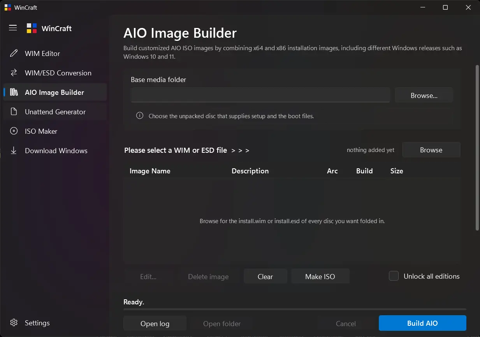The image size is (480, 337).
Task: Sort list by Image Name column header
Action: [150, 171]
